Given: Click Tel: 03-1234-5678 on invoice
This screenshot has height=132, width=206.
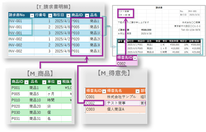Looking at the screenshot, I should pyautogui.click(x=191, y=30).
